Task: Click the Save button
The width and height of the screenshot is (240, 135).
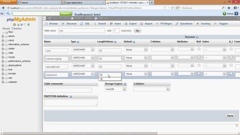Action: 230,116
